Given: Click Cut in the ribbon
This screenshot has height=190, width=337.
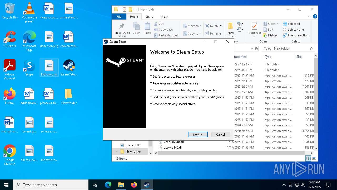Looking at the screenshot, I should [159, 24].
